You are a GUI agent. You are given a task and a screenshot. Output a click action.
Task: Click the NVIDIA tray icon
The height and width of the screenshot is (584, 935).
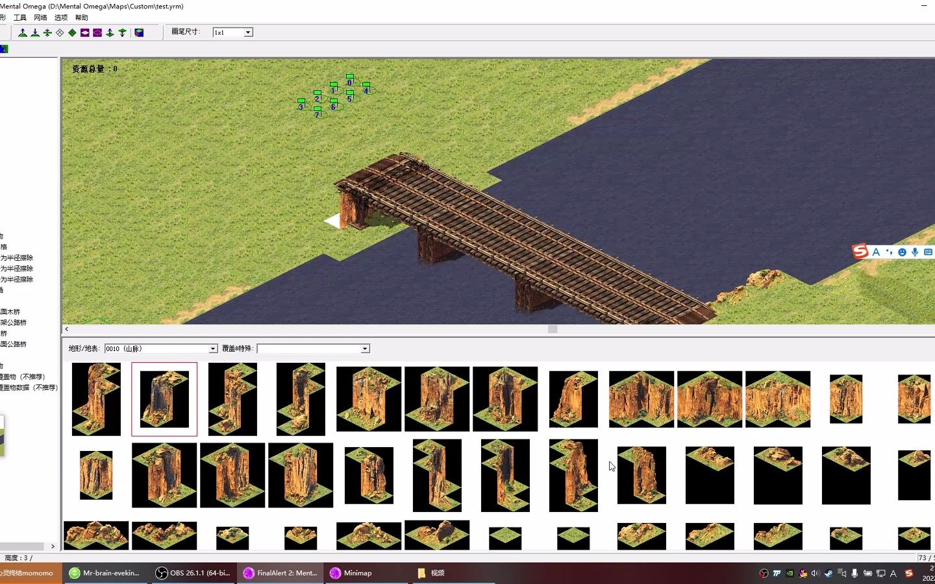click(x=790, y=574)
